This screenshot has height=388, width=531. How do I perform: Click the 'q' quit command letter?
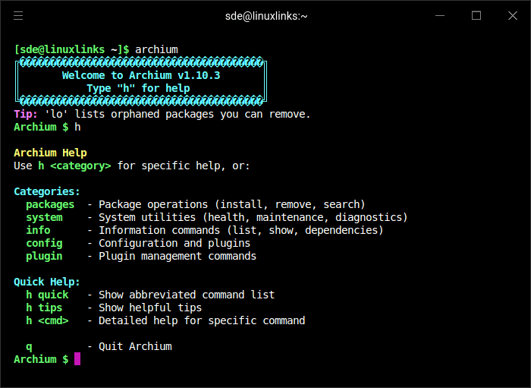coord(29,346)
